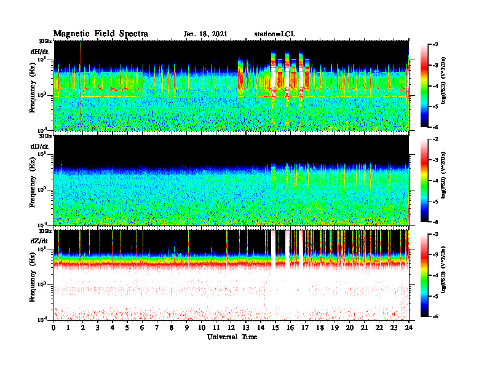Click hour 17 on the time axis
The height and width of the screenshot is (376, 487).
[305, 327]
